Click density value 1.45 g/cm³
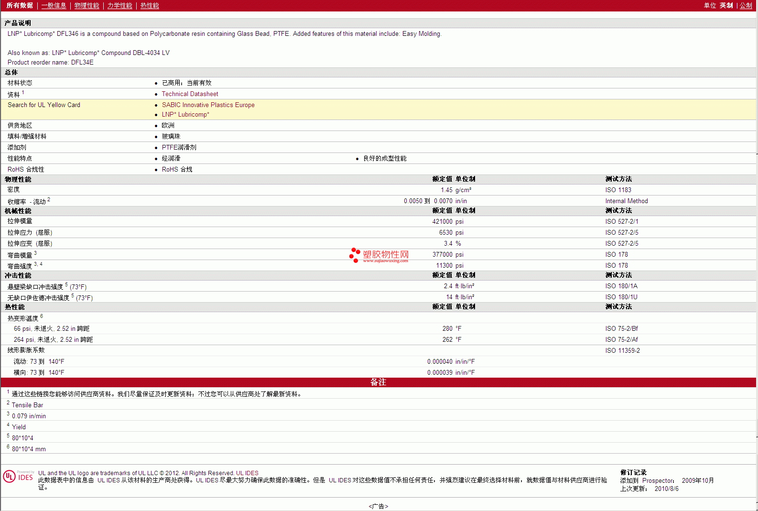The width and height of the screenshot is (758, 511). point(456,190)
